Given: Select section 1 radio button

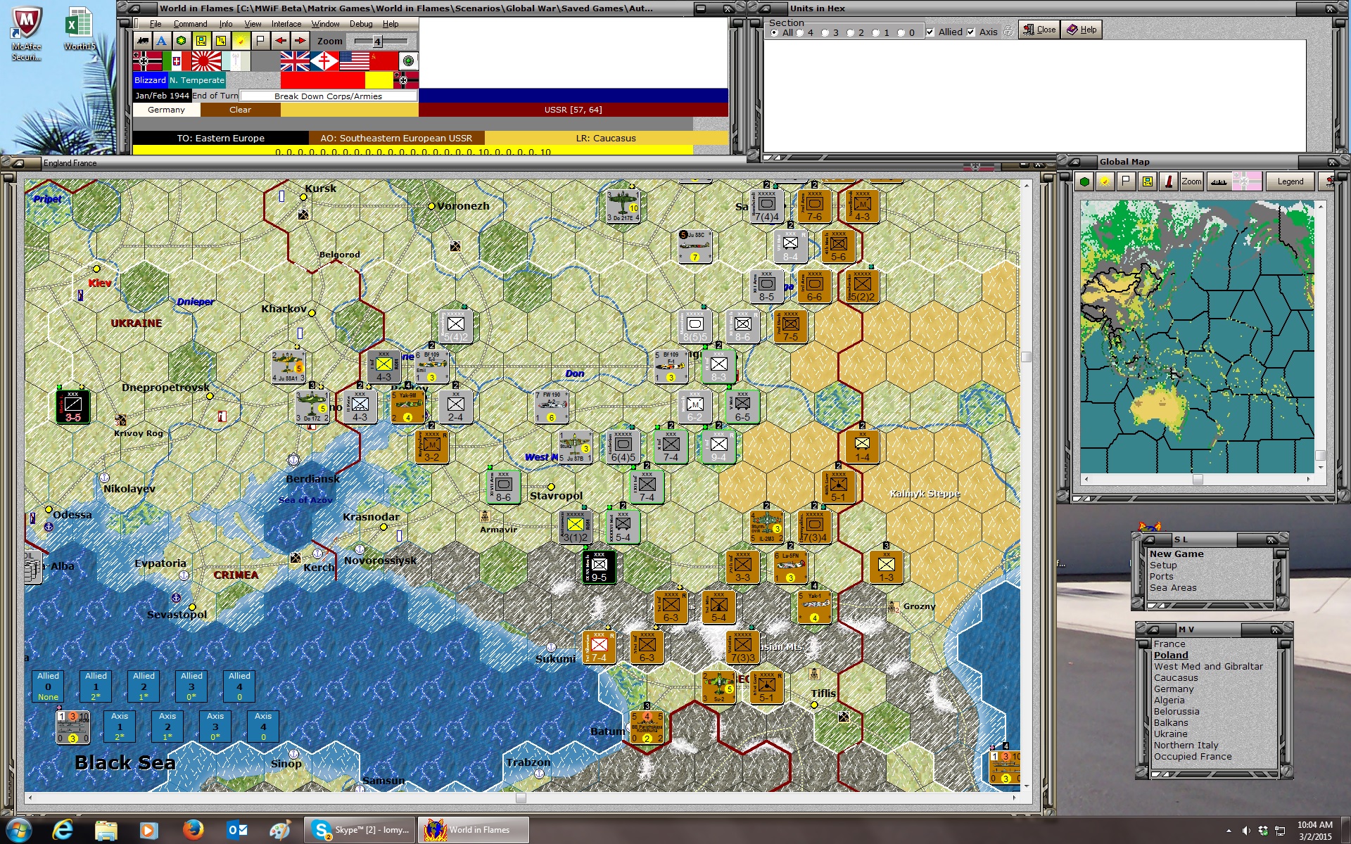Looking at the screenshot, I should tap(876, 32).
